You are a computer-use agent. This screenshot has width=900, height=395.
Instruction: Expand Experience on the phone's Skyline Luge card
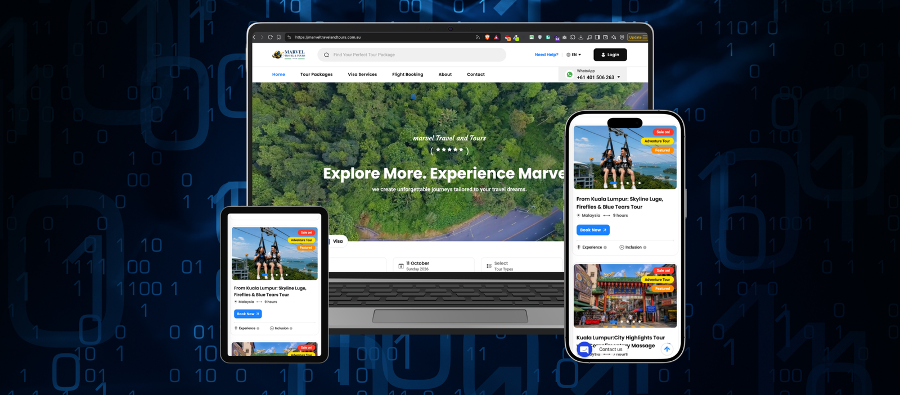(x=592, y=247)
